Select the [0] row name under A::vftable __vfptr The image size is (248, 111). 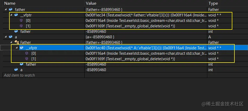click(33, 53)
